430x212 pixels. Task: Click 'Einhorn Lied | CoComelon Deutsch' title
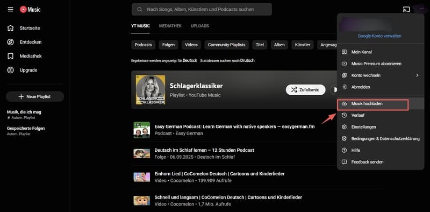coord(219,174)
